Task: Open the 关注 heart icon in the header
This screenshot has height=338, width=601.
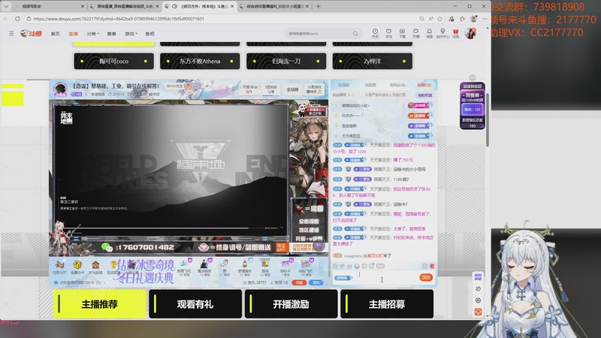Action: (388, 33)
